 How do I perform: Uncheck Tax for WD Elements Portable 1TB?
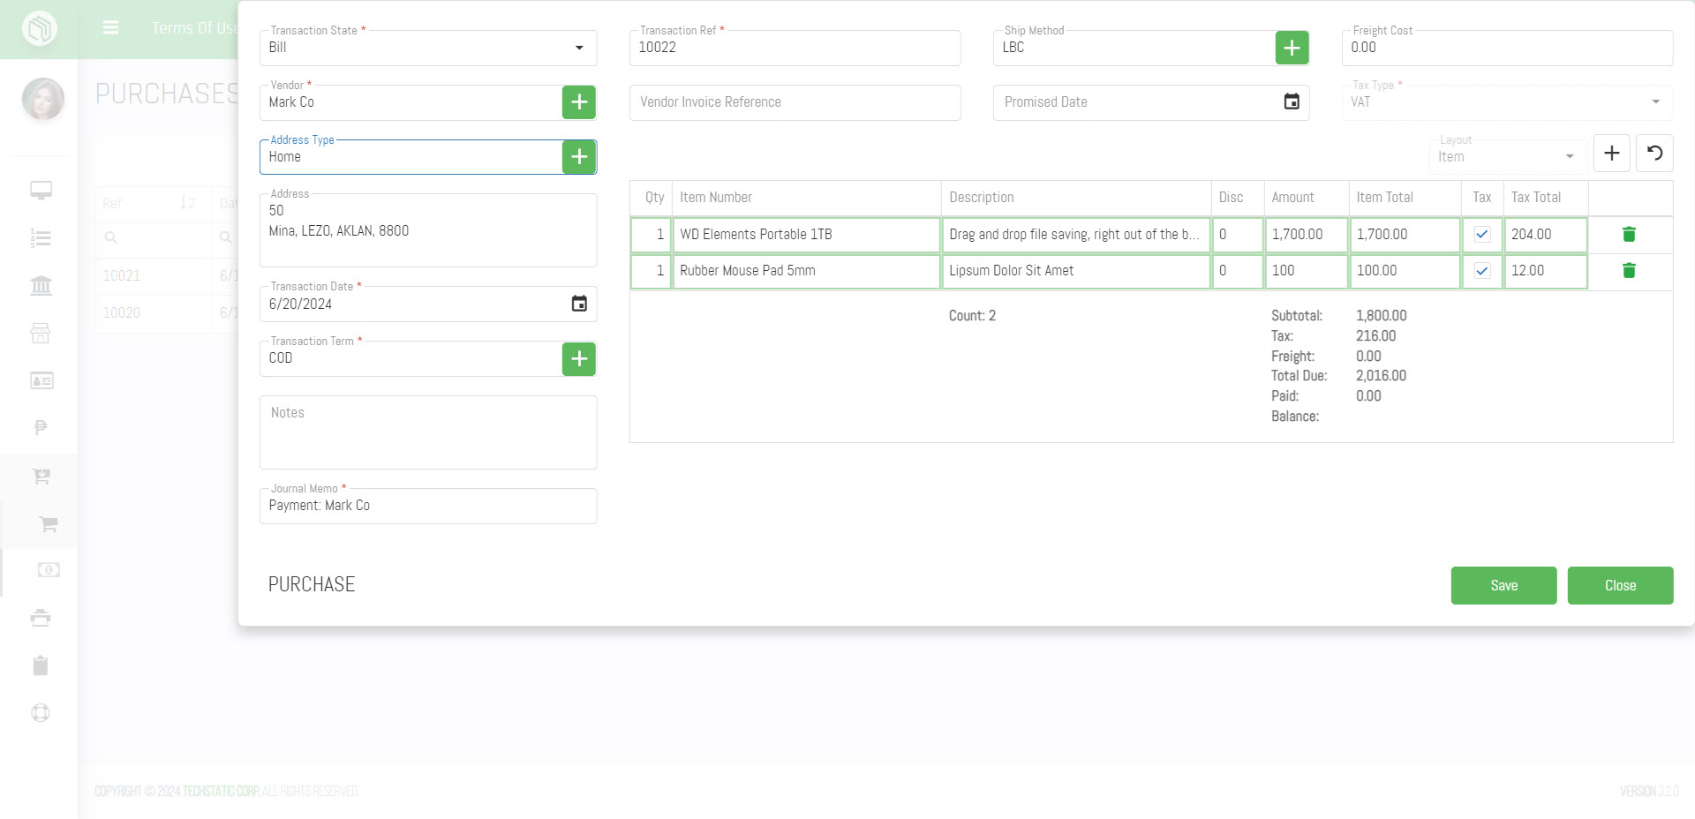point(1482,235)
